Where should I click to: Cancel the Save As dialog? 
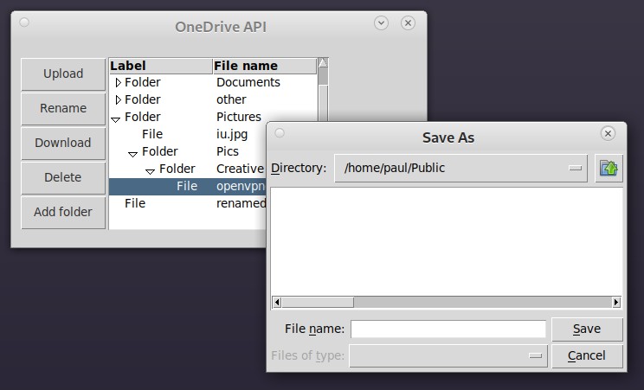point(587,355)
